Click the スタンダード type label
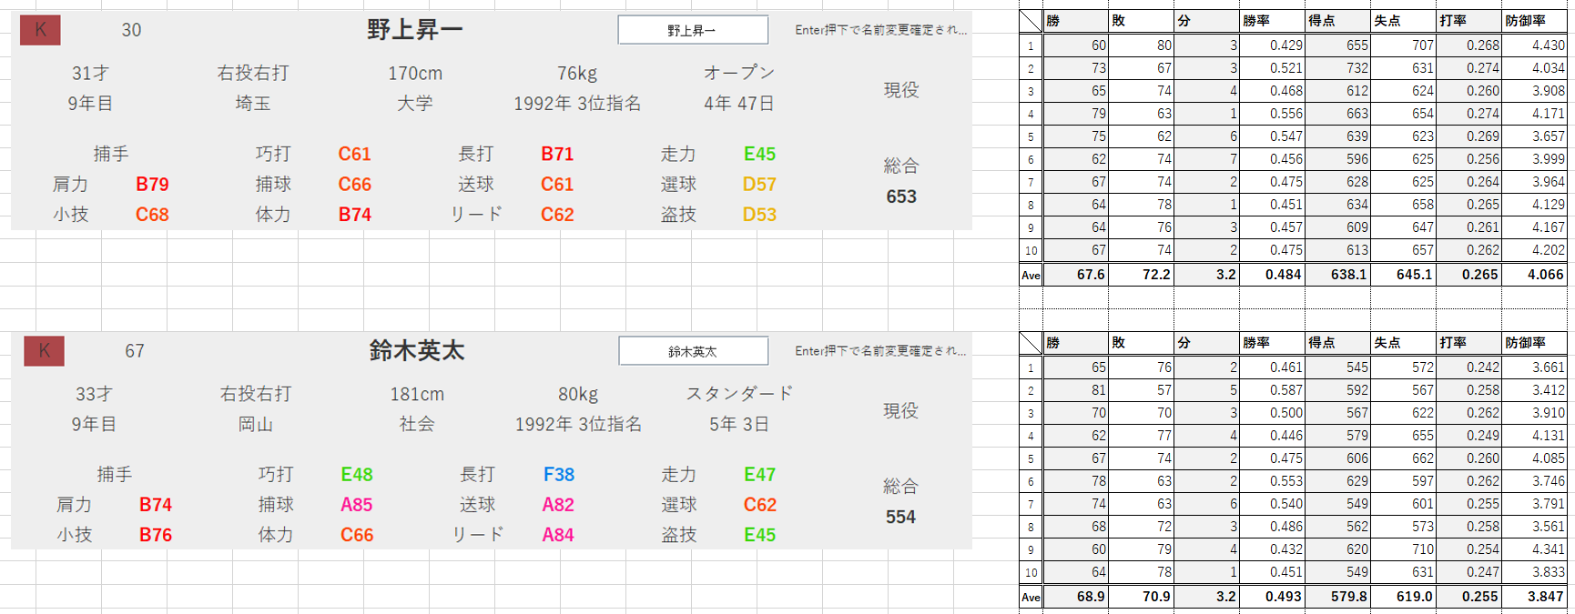This screenshot has width=1575, height=614. (739, 393)
